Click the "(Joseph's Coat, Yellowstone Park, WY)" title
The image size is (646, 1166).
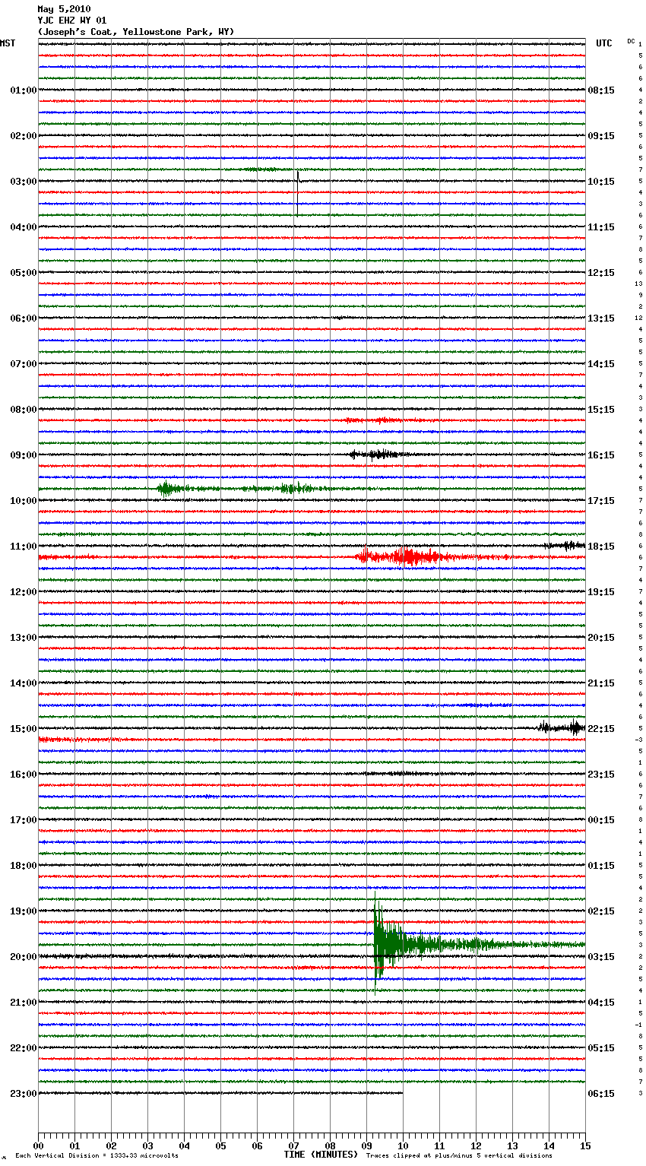(136, 32)
